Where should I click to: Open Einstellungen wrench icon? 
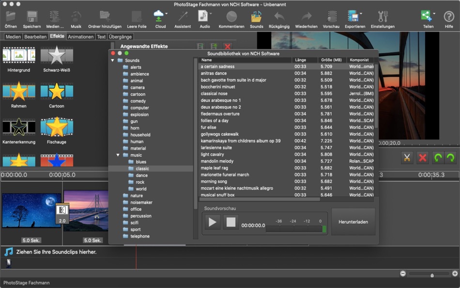(x=383, y=17)
